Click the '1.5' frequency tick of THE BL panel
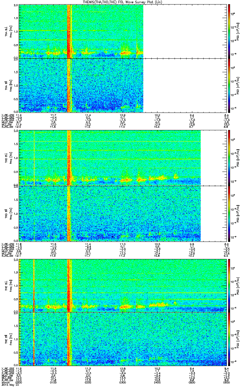Image resolution: width=242 pixels, height=387 pixels. pyautogui.click(x=16, y=272)
